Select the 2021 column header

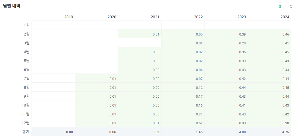coord(155,17)
